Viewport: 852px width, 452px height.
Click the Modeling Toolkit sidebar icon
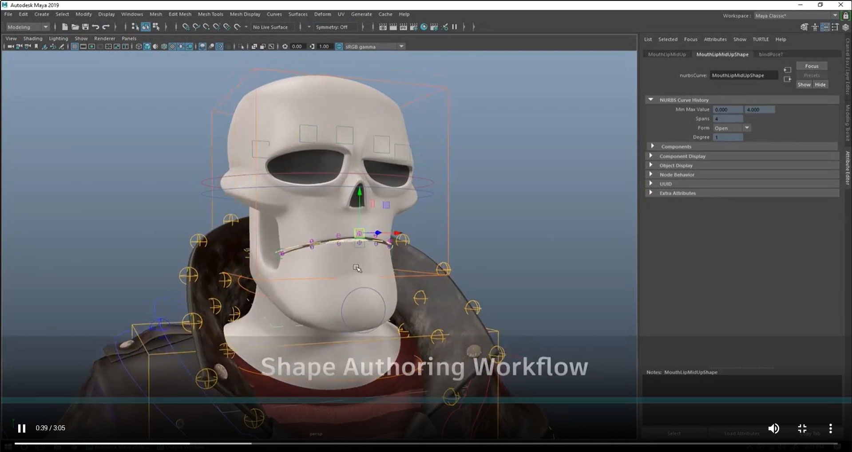tap(804, 27)
